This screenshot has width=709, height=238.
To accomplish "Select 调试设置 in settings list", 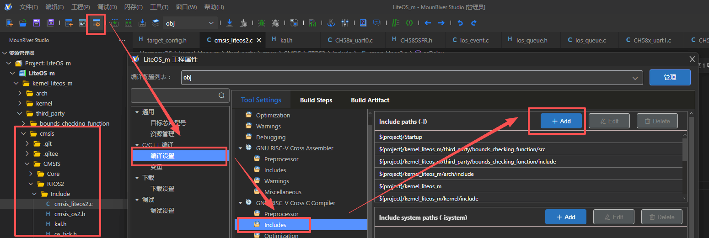I will click(162, 211).
